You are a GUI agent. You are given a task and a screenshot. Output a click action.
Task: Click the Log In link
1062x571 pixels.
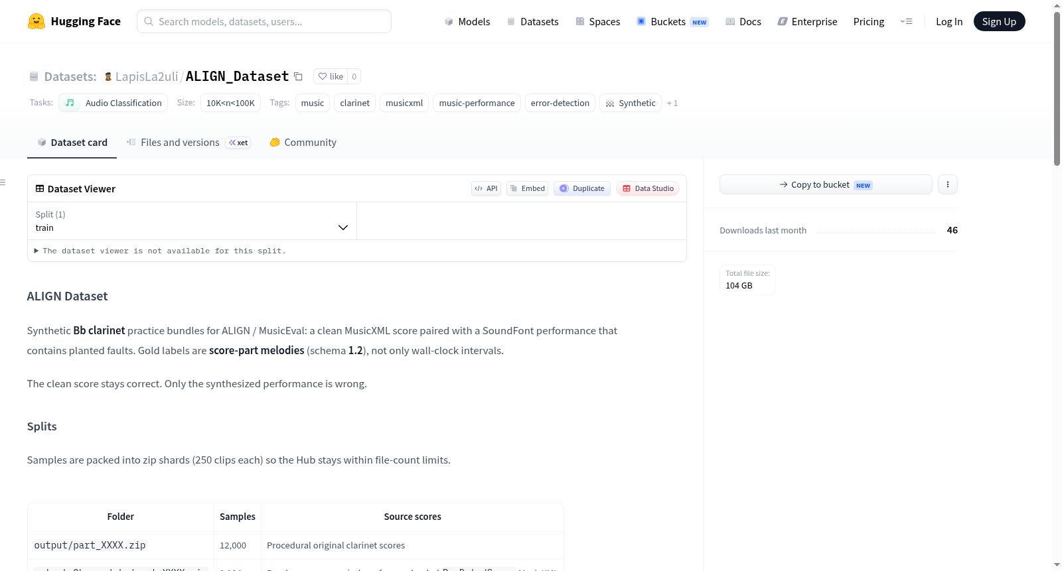(949, 21)
